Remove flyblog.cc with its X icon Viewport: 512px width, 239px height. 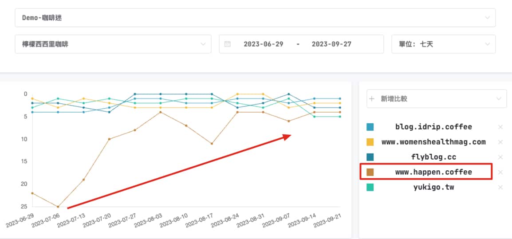click(x=500, y=157)
